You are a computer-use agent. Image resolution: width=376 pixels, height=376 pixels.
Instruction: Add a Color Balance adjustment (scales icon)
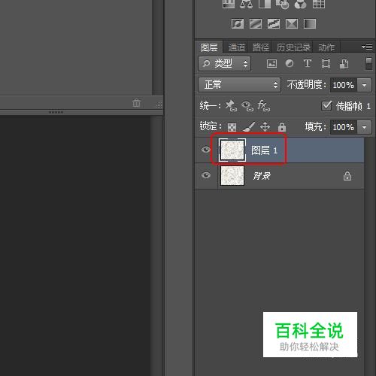246,4
